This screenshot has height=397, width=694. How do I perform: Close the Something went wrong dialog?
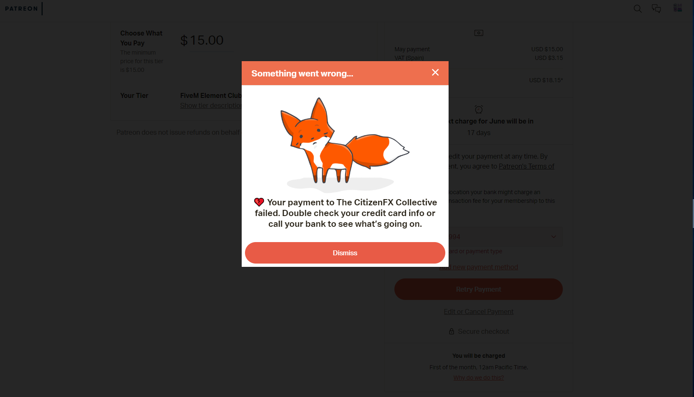point(435,72)
